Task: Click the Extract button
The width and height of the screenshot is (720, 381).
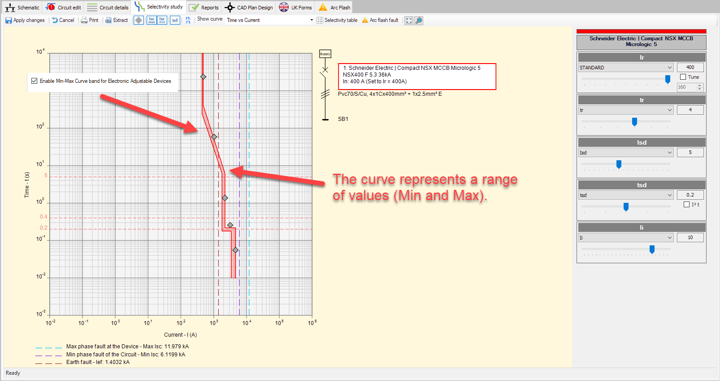Action: tap(117, 20)
